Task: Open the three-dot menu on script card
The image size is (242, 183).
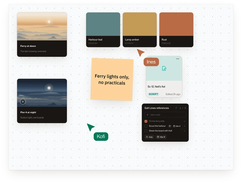Action: [x=178, y=59]
